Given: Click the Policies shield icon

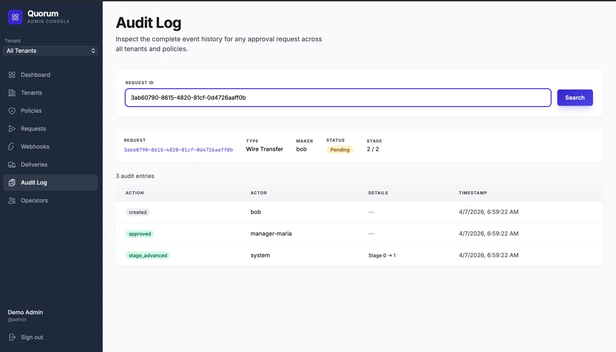Looking at the screenshot, I should (12, 111).
